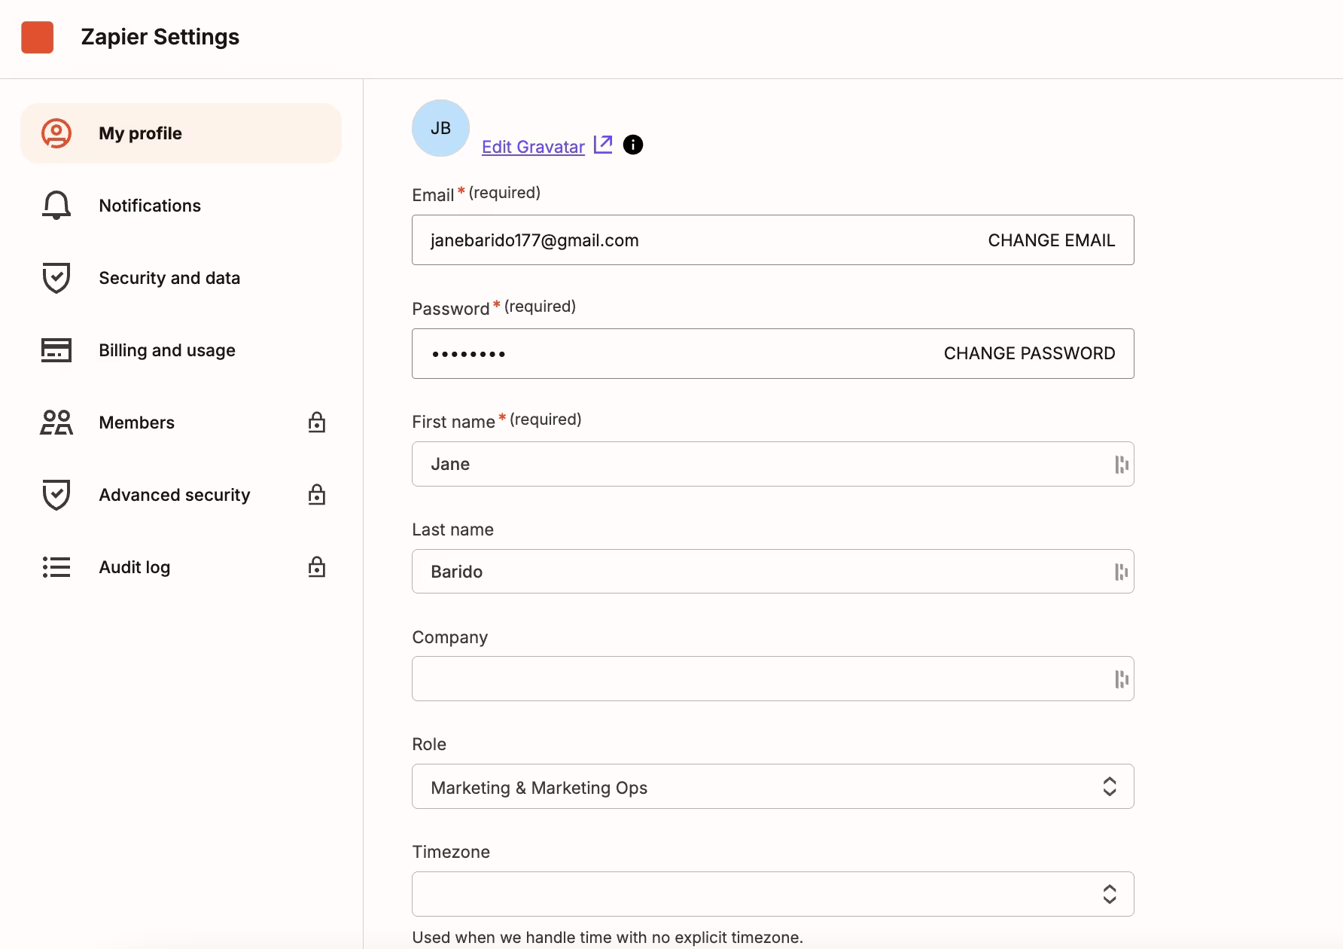Click the autofill icon in Last name field
The height and width of the screenshot is (949, 1343).
1122,572
